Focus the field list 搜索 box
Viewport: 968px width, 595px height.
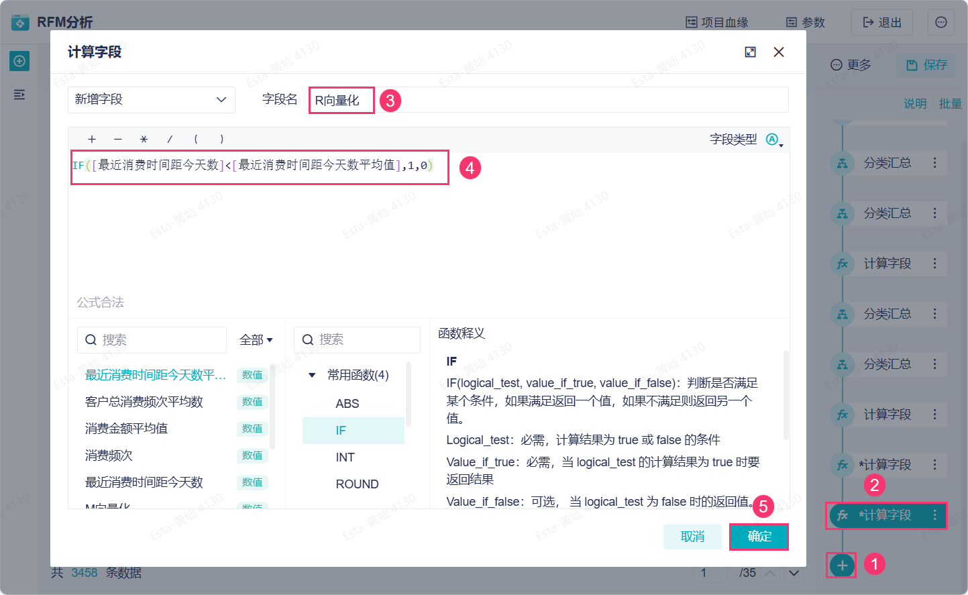[152, 340]
